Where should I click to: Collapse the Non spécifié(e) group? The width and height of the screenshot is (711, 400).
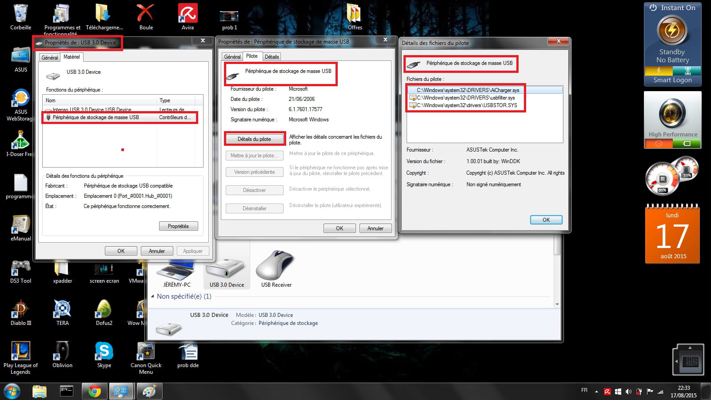153,296
